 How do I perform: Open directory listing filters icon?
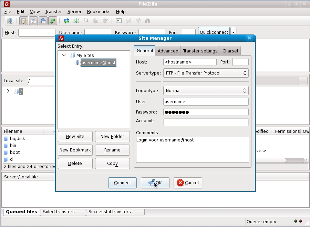[119, 21]
